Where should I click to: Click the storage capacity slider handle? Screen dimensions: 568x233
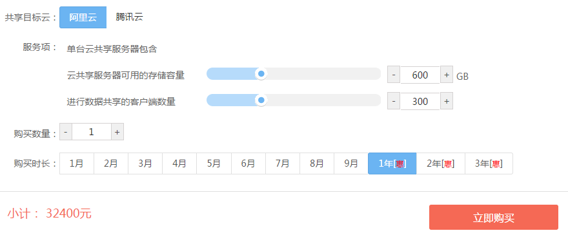click(x=261, y=73)
